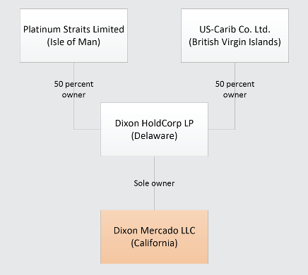Image resolution: width=308 pixels, height=275 pixels.
Task: Click the "(Isle of Man)" jurisdiction text
Action: coord(73,42)
